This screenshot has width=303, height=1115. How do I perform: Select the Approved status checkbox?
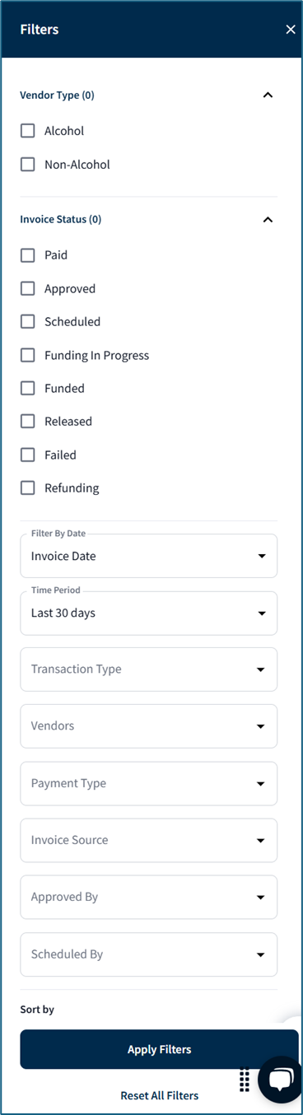pyautogui.click(x=28, y=289)
